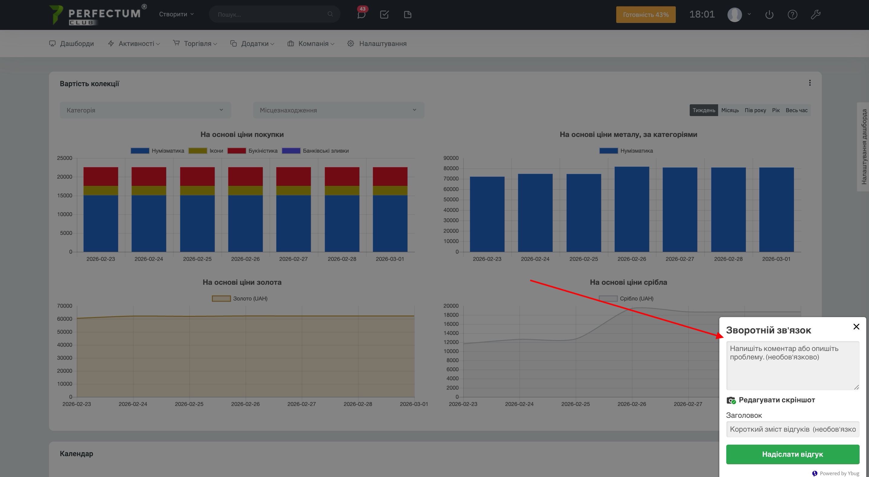The width and height of the screenshot is (869, 477).
Task: Switch the chart period to Місяць
Action: (730, 110)
